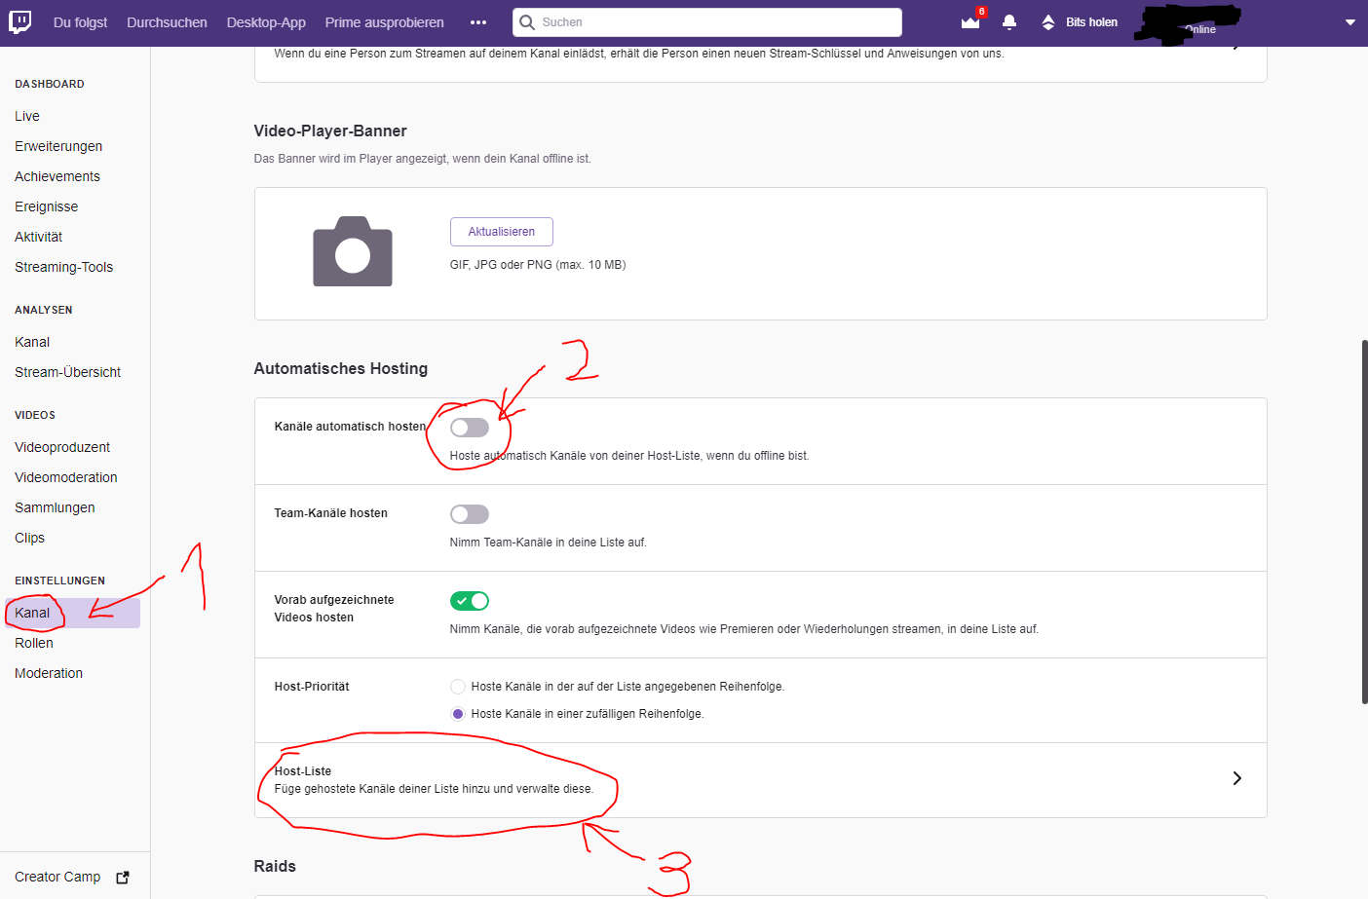1368x899 pixels.
Task: Select radio for hosting channels in list order
Action: [x=457, y=686]
